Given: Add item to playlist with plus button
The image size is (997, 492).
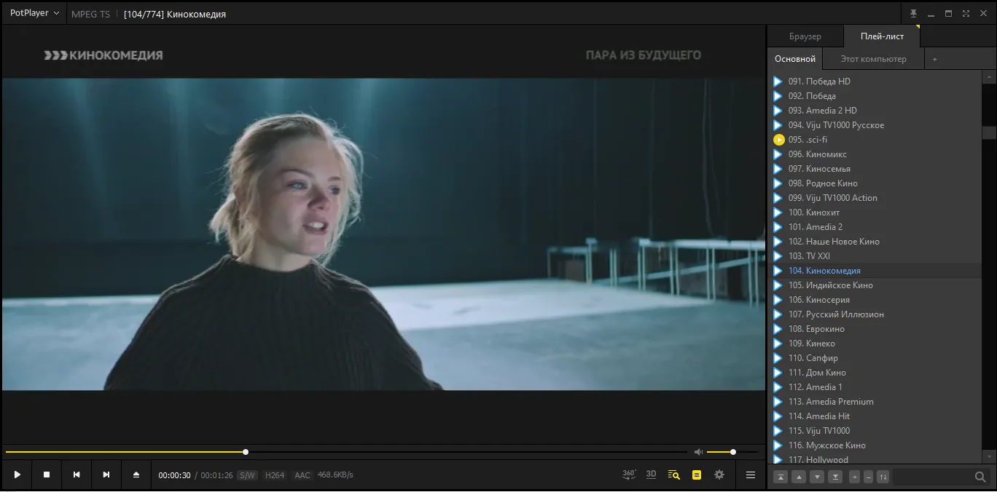Looking at the screenshot, I should click(x=855, y=477).
